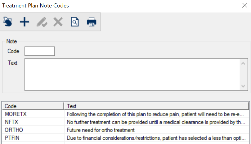Click in the Code input field

tap(39, 51)
